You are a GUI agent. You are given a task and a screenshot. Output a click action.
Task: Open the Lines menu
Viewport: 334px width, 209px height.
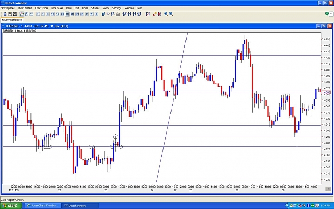point(85,8)
